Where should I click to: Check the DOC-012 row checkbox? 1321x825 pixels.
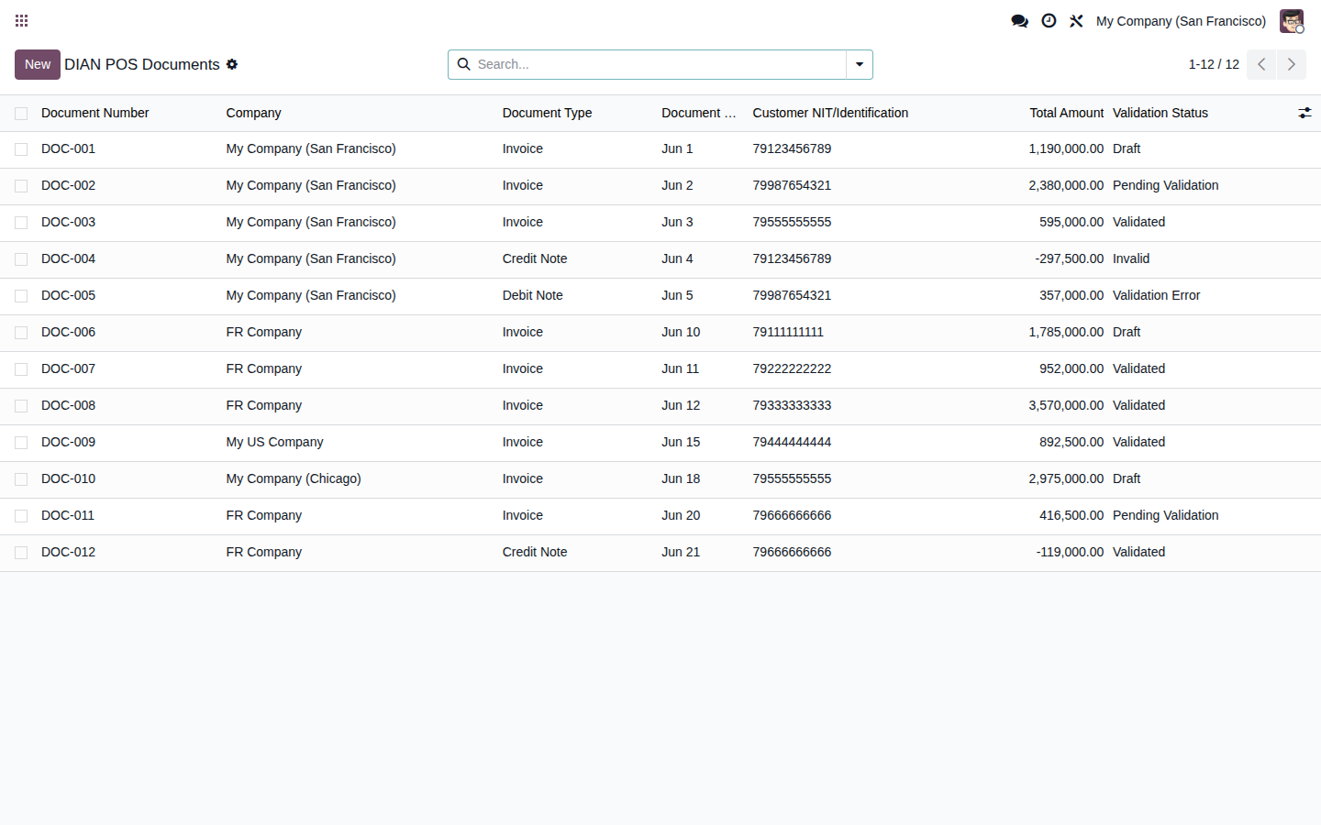[21, 553]
